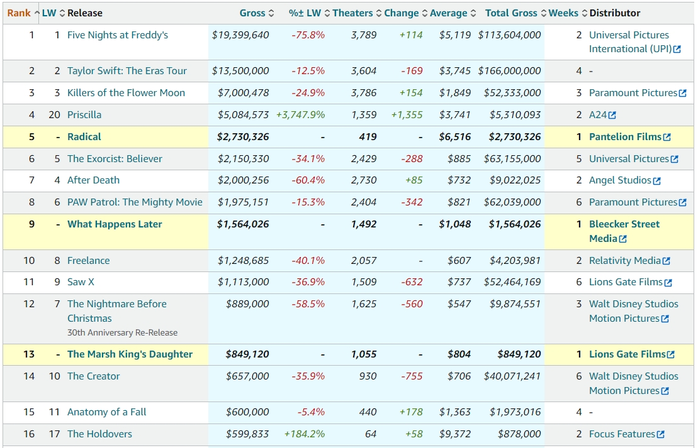Click the +3,747.9% change for Priscilla

[x=300, y=115]
